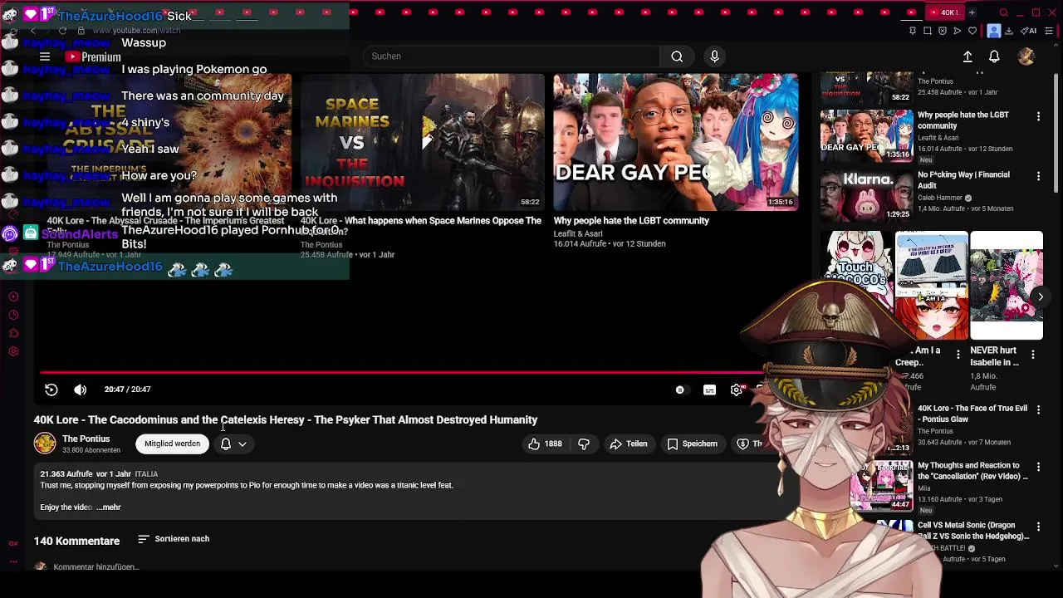The height and width of the screenshot is (598, 1063).
Task: Open 'Why people hate the LGBT community' sidebar title
Action: click(x=963, y=120)
